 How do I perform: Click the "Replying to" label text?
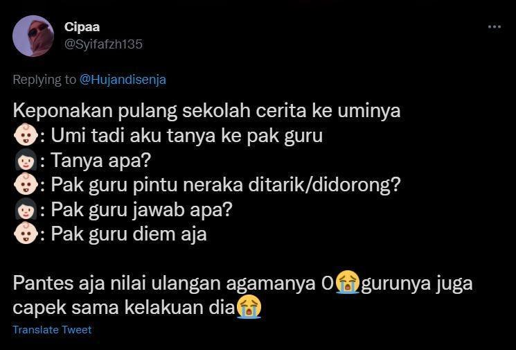point(44,80)
